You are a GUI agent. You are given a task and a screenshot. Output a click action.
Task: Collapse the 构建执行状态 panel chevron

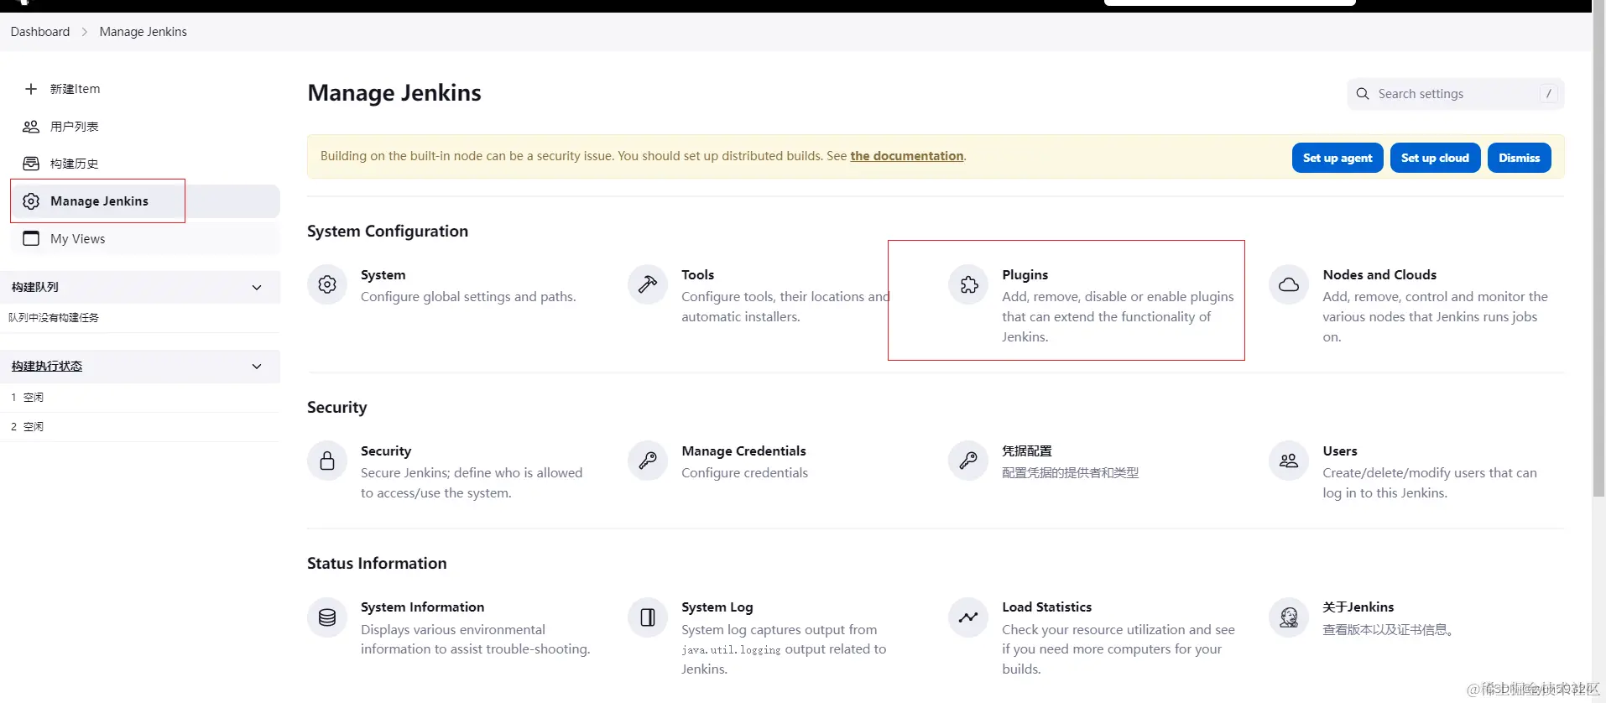(257, 367)
